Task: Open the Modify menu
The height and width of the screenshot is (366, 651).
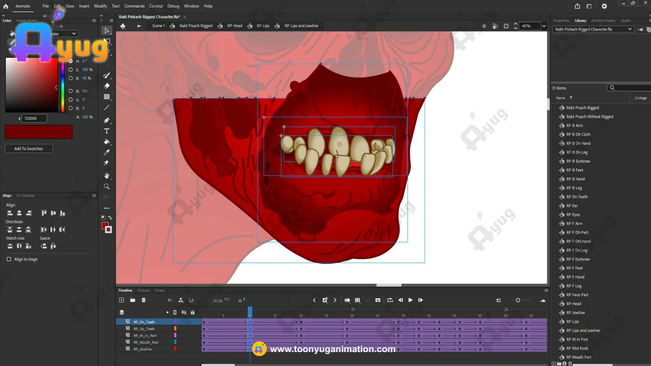Action: [x=100, y=6]
